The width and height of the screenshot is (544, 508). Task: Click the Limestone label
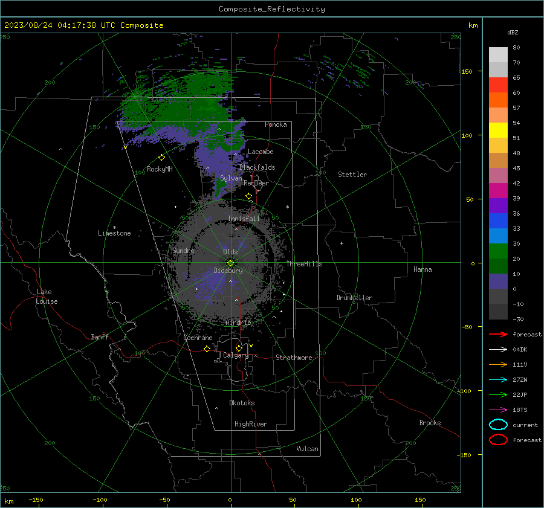[x=114, y=233]
